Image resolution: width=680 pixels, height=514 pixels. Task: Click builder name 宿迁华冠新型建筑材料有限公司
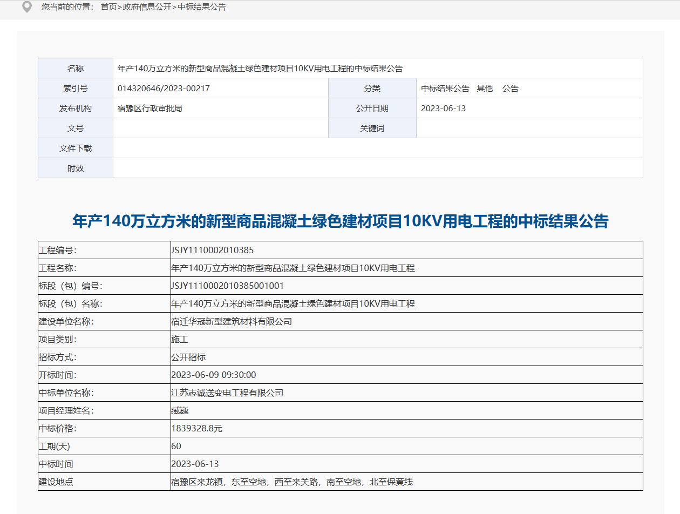232,322
